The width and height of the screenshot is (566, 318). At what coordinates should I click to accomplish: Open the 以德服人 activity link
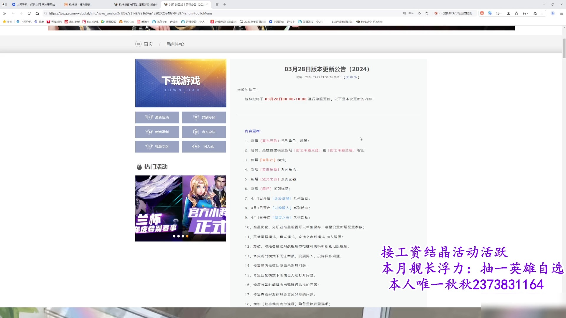pos(282,208)
